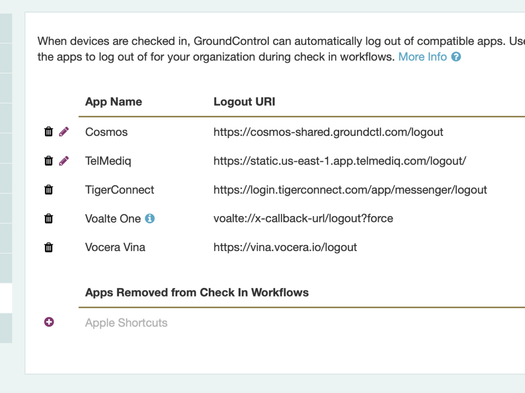Screen dimensions: 525x393
Task: Click the TelMediq logout URL
Action: [339, 161]
